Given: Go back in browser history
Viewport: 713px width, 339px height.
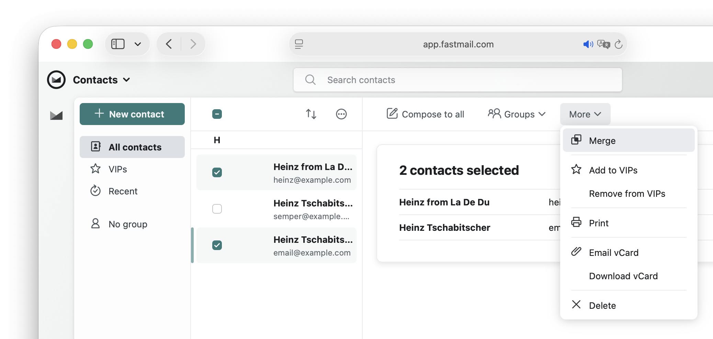Looking at the screenshot, I should coord(169,44).
